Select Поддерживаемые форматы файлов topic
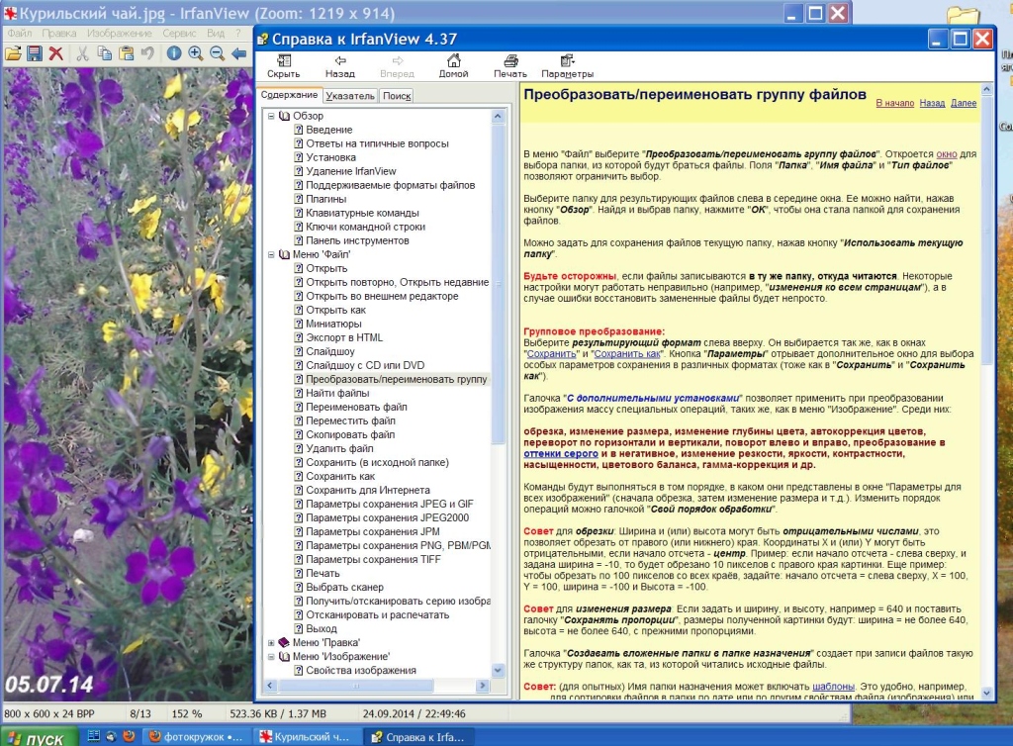The height and width of the screenshot is (746, 1013). click(x=390, y=185)
